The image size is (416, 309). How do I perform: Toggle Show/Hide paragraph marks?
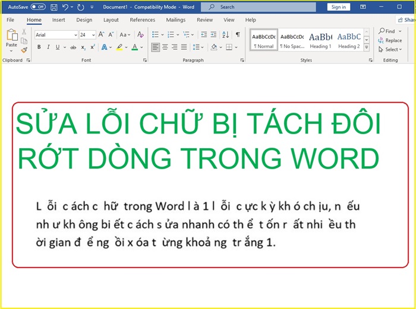coord(238,34)
